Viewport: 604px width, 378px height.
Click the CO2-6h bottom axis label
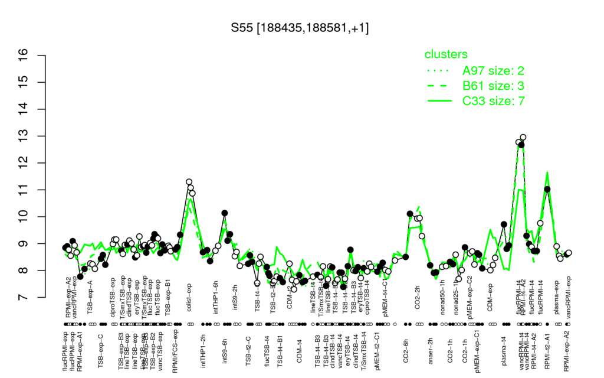pyautogui.click(x=406, y=351)
